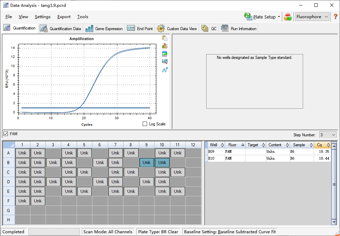340x236 pixels.
Task: Click the curve trace style icon
Action: pos(165,70)
